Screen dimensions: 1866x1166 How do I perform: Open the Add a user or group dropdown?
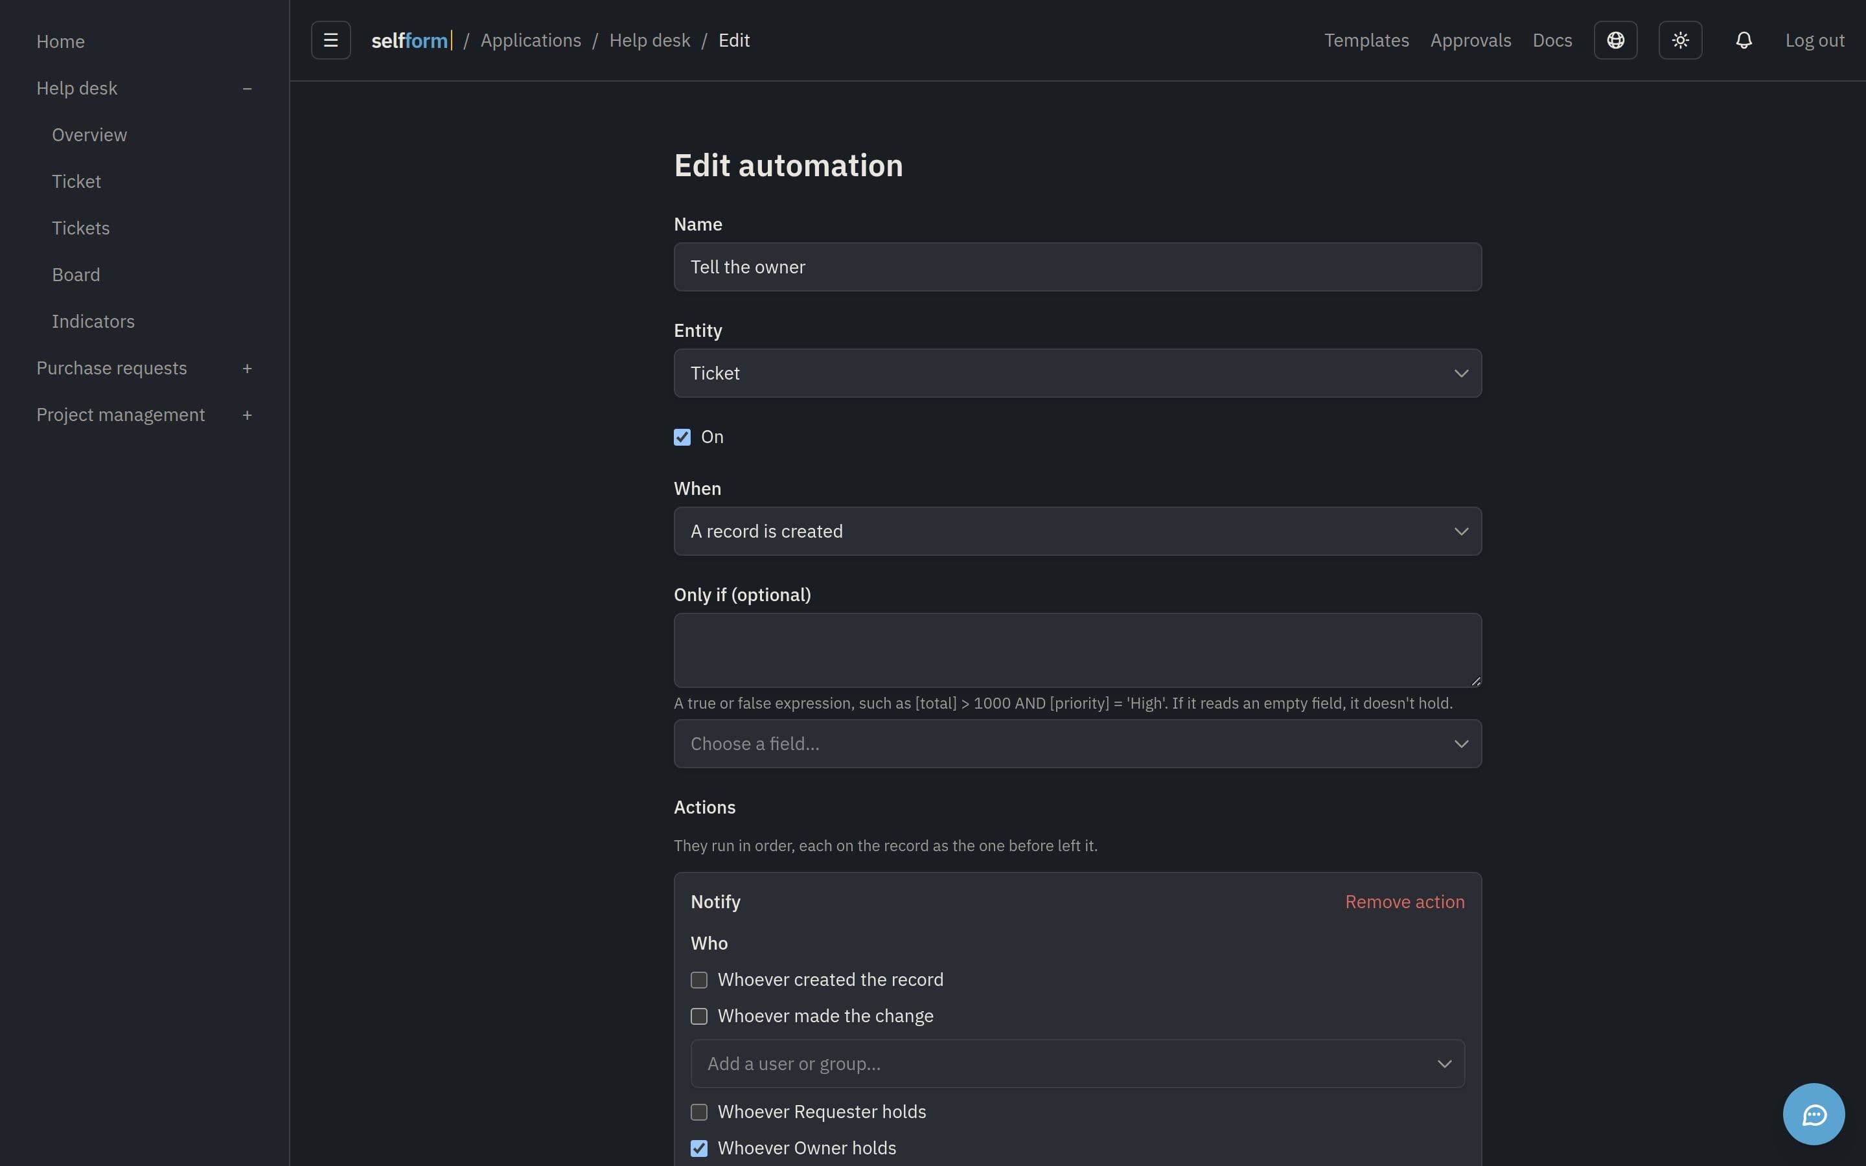click(1077, 1064)
